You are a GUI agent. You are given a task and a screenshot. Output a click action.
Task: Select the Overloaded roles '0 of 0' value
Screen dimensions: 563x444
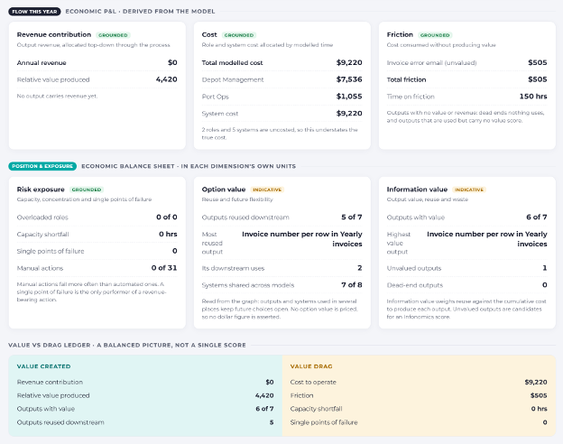[x=167, y=217]
